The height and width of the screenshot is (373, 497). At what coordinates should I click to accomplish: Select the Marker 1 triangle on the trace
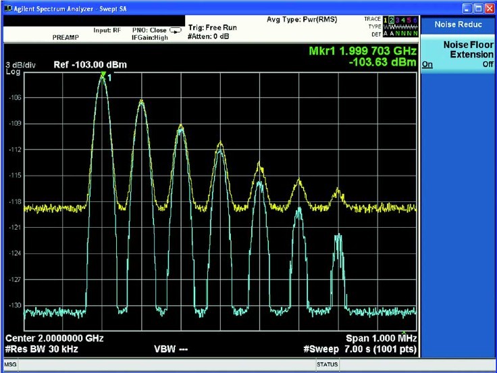(103, 74)
